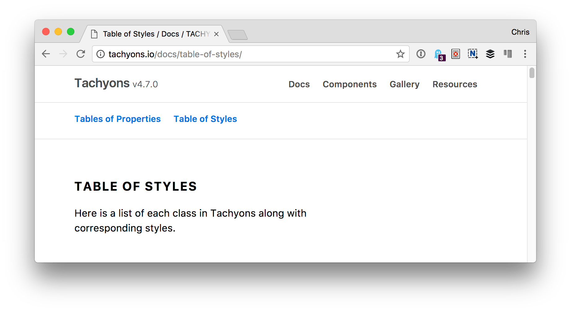Open the 1Password extension icon
This screenshot has height=312, width=571.
pyautogui.click(x=421, y=54)
